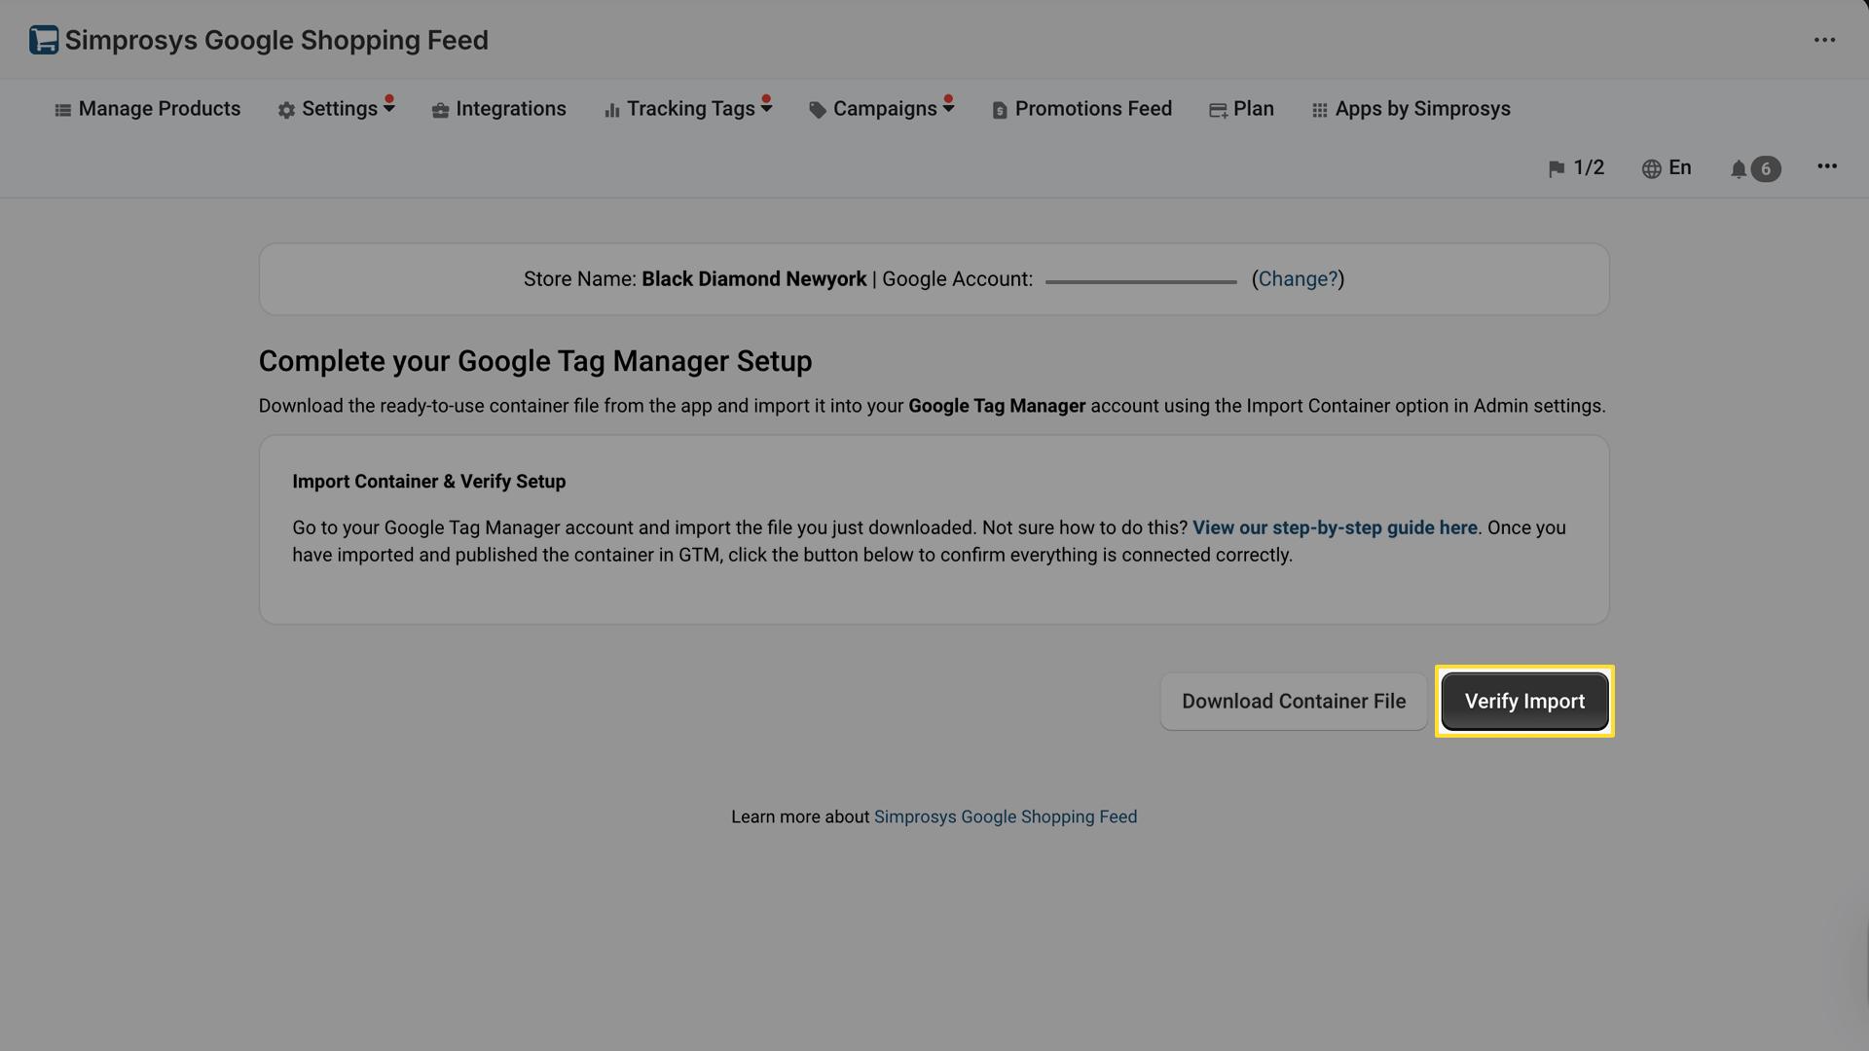Image resolution: width=1869 pixels, height=1051 pixels.
Task: Click the Simprosys app logo
Action: coord(41,39)
